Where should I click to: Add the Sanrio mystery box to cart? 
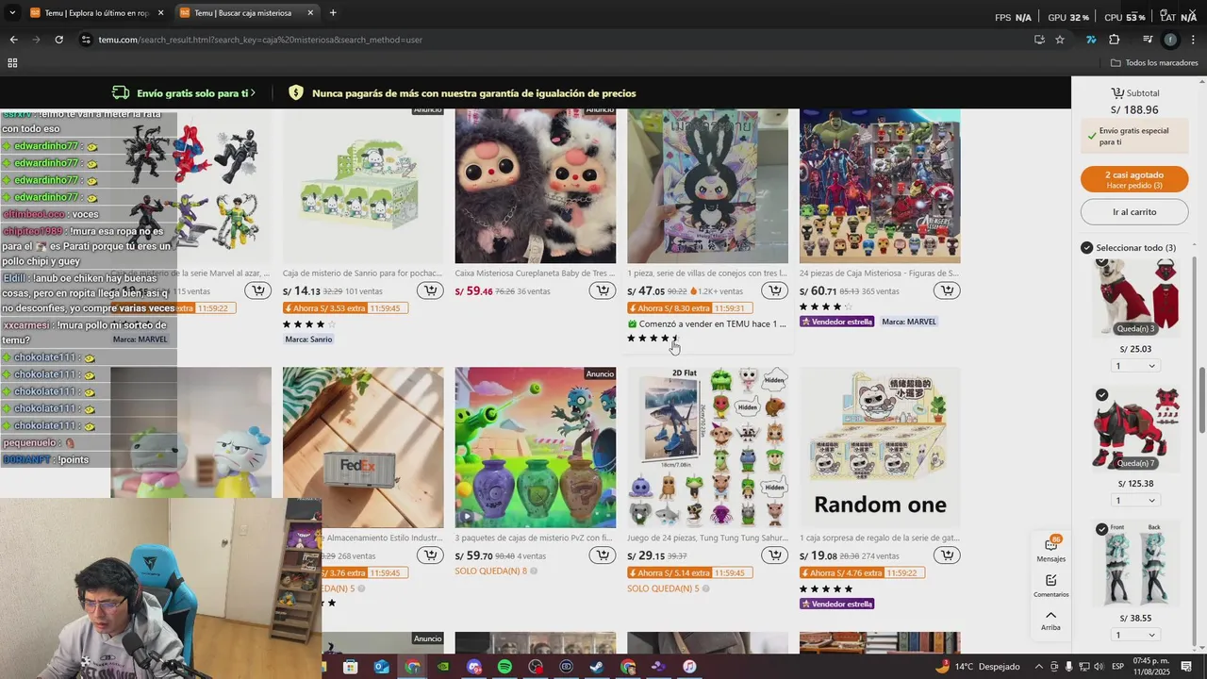430,290
